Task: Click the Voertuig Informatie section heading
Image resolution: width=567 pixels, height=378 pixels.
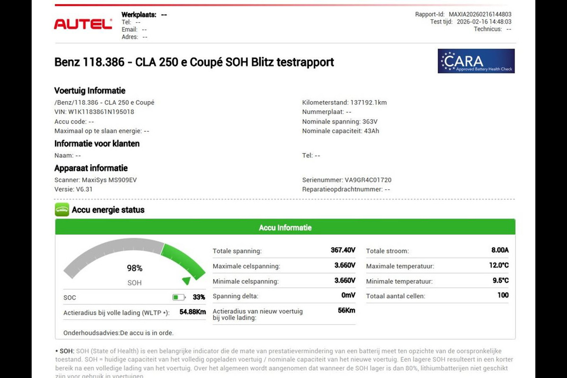Action: point(90,91)
